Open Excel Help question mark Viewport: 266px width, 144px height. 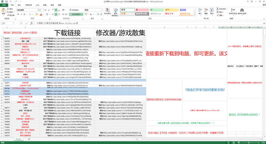click(x=248, y=2)
